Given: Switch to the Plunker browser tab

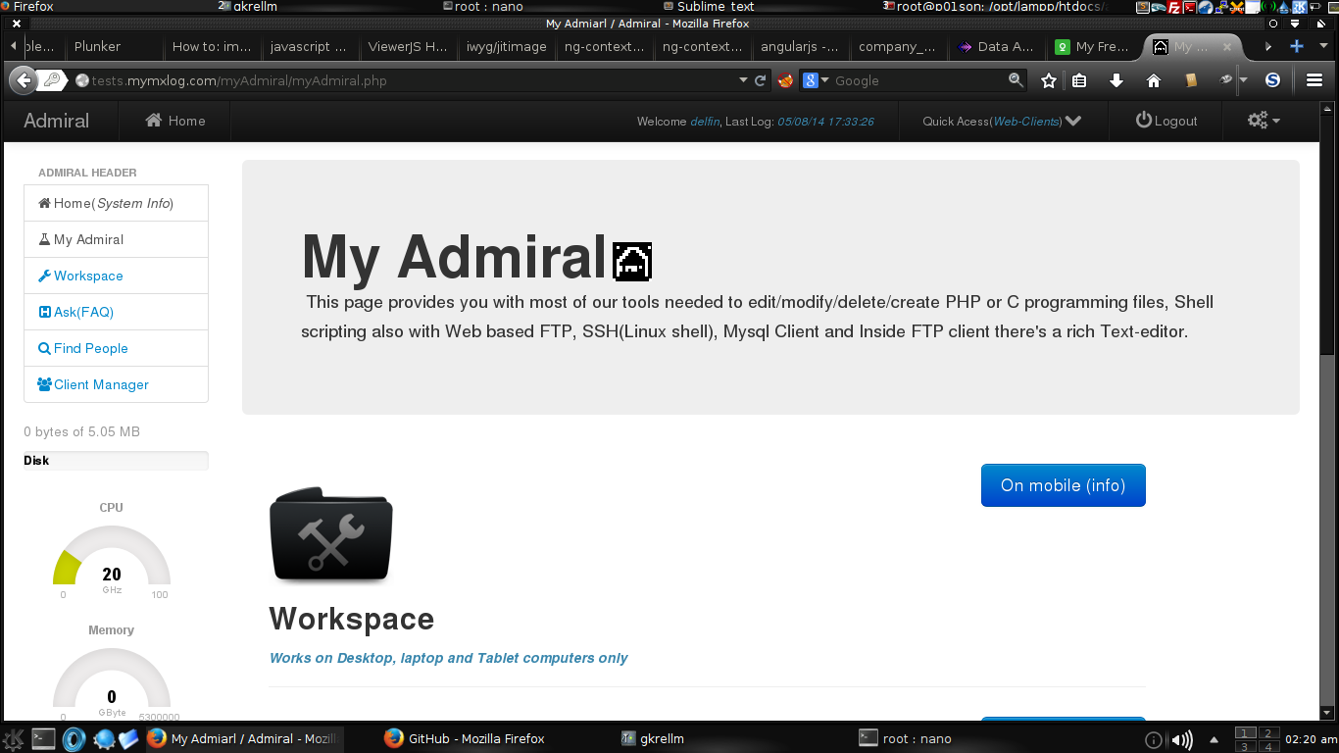Looking at the screenshot, I should coord(98,46).
